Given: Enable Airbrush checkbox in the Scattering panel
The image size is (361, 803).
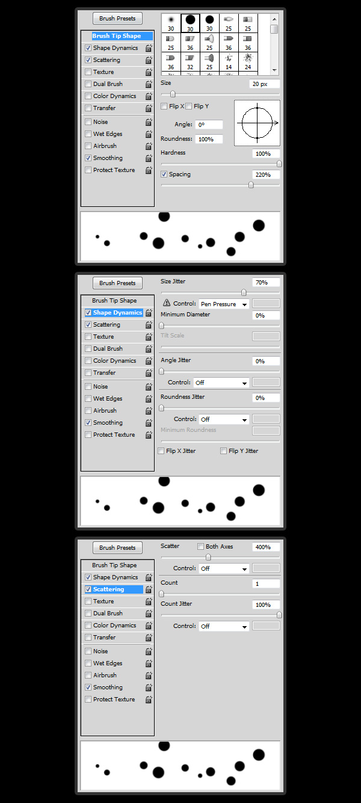Looking at the screenshot, I should point(88,675).
